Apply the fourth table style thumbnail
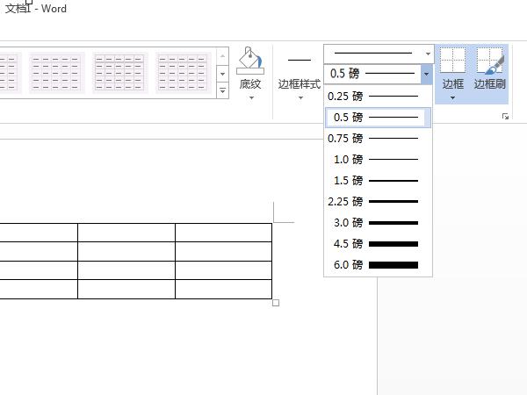 coord(183,73)
